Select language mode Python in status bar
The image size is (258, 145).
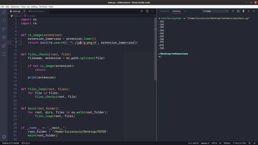(x=227, y=143)
